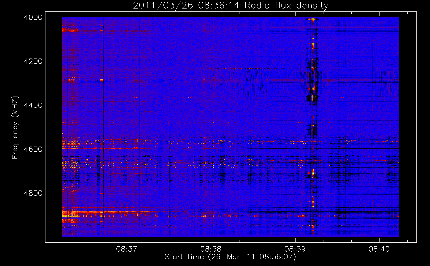Click the "Start Time (26-Mar-11 08:36:07)" axis label
Screen dimensions: 430x266
(x=230, y=257)
